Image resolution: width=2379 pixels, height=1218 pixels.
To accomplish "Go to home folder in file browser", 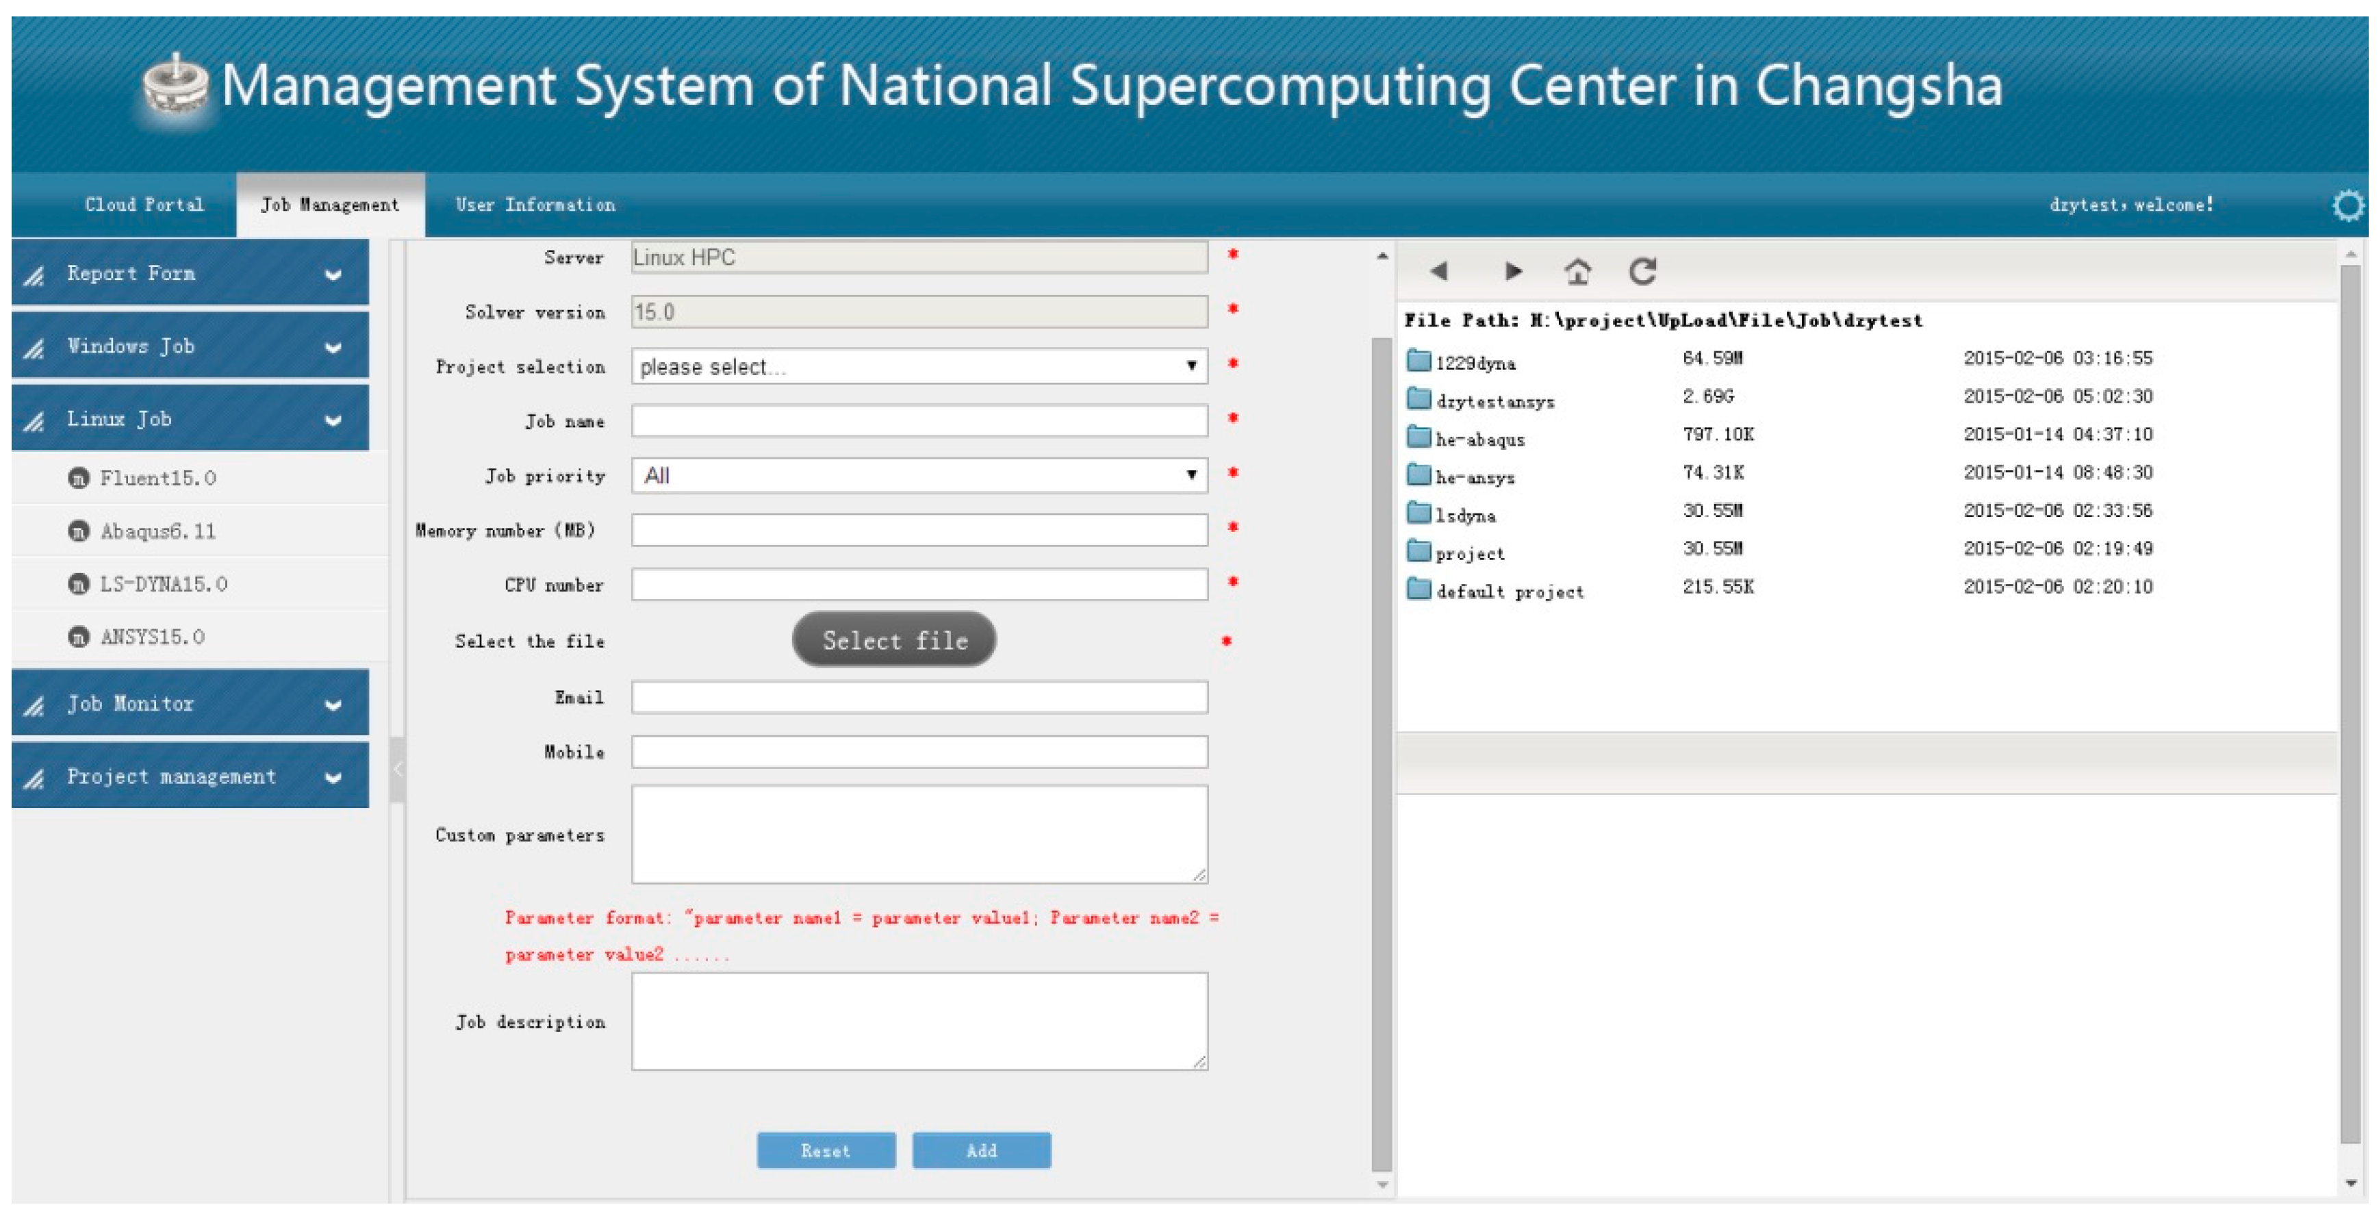I will [1577, 272].
